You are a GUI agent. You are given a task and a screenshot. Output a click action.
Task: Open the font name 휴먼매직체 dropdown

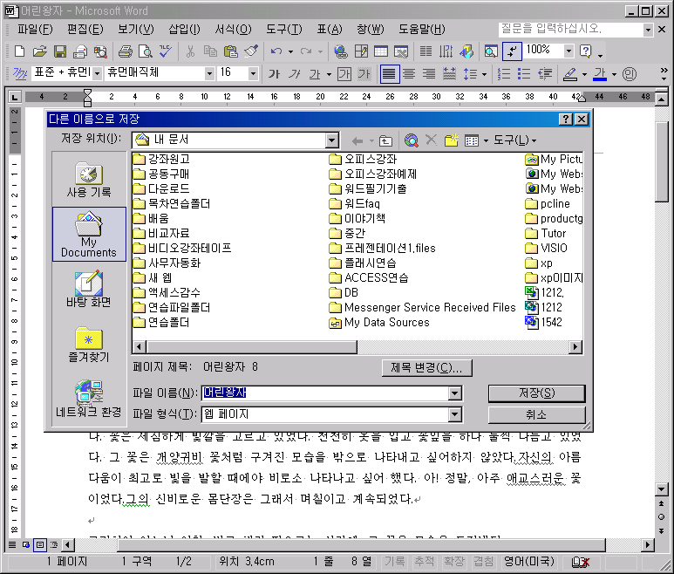click(209, 73)
